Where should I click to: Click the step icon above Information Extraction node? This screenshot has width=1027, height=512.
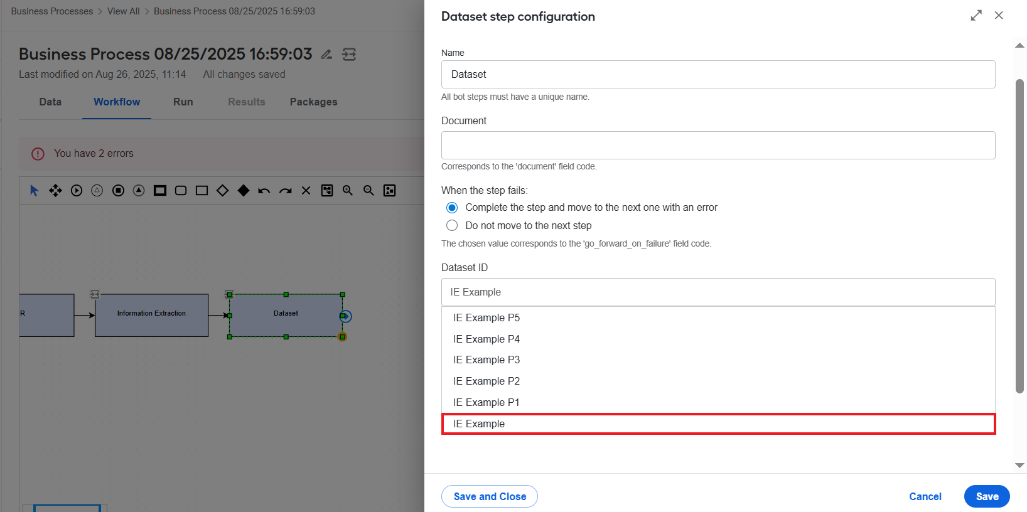coord(95,294)
